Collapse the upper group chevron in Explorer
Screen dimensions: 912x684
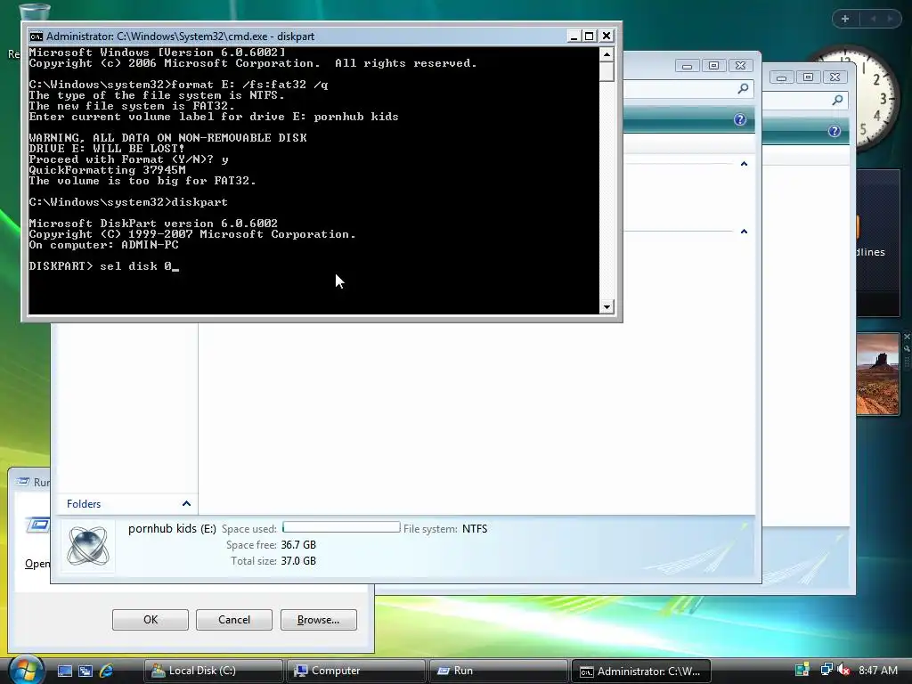[744, 164]
